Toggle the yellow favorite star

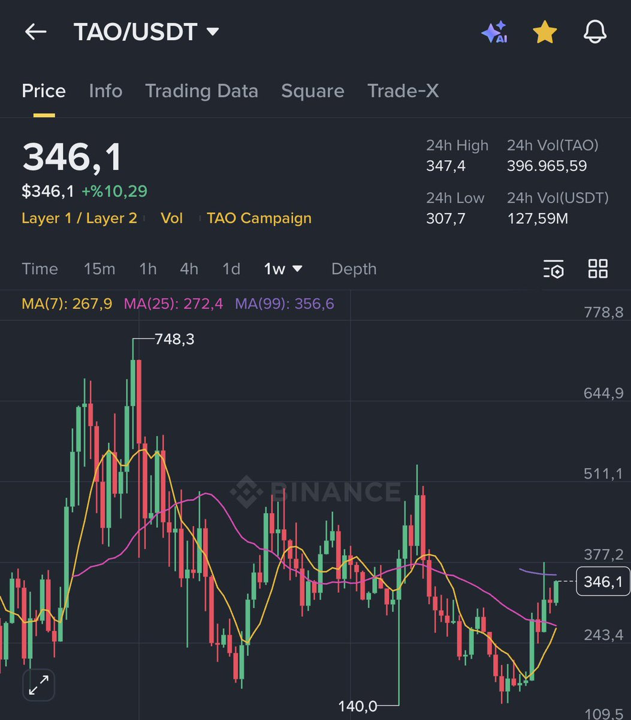tap(545, 32)
